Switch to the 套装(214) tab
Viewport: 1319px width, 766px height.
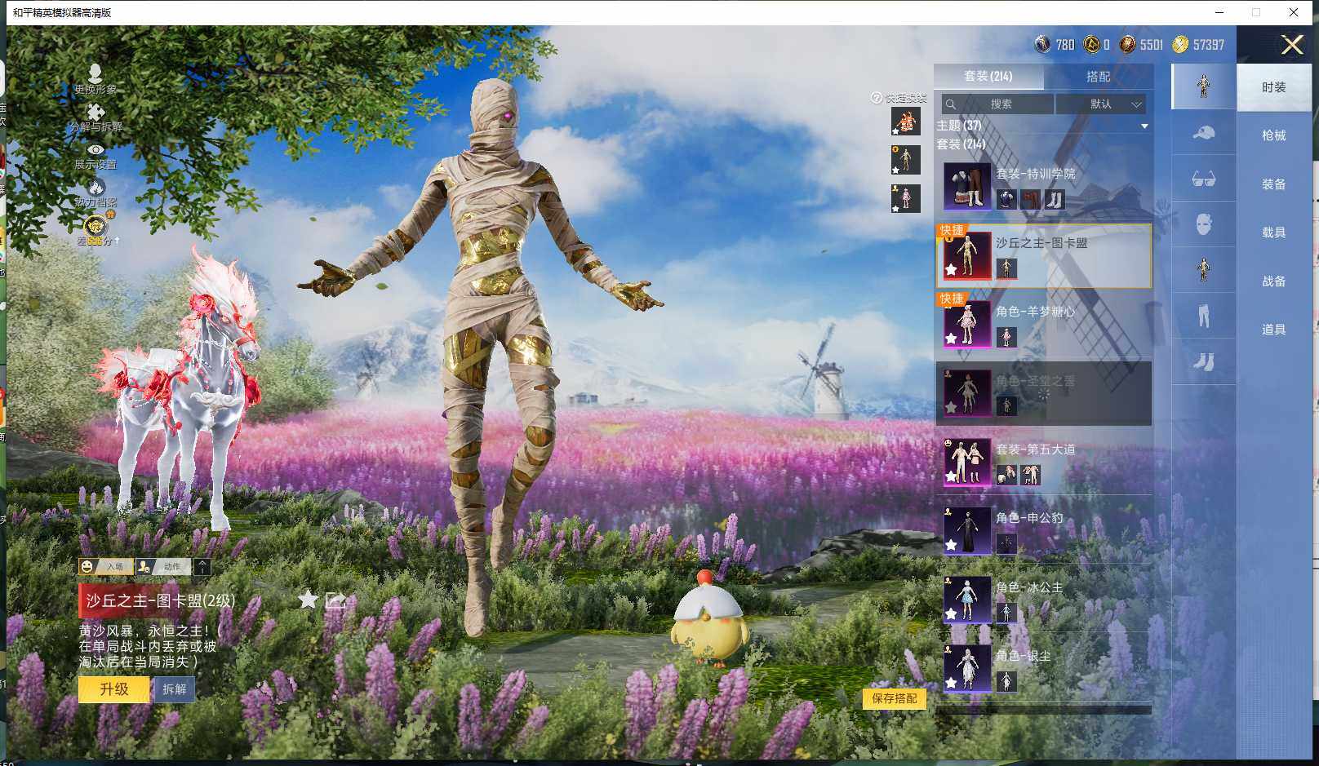pos(988,76)
